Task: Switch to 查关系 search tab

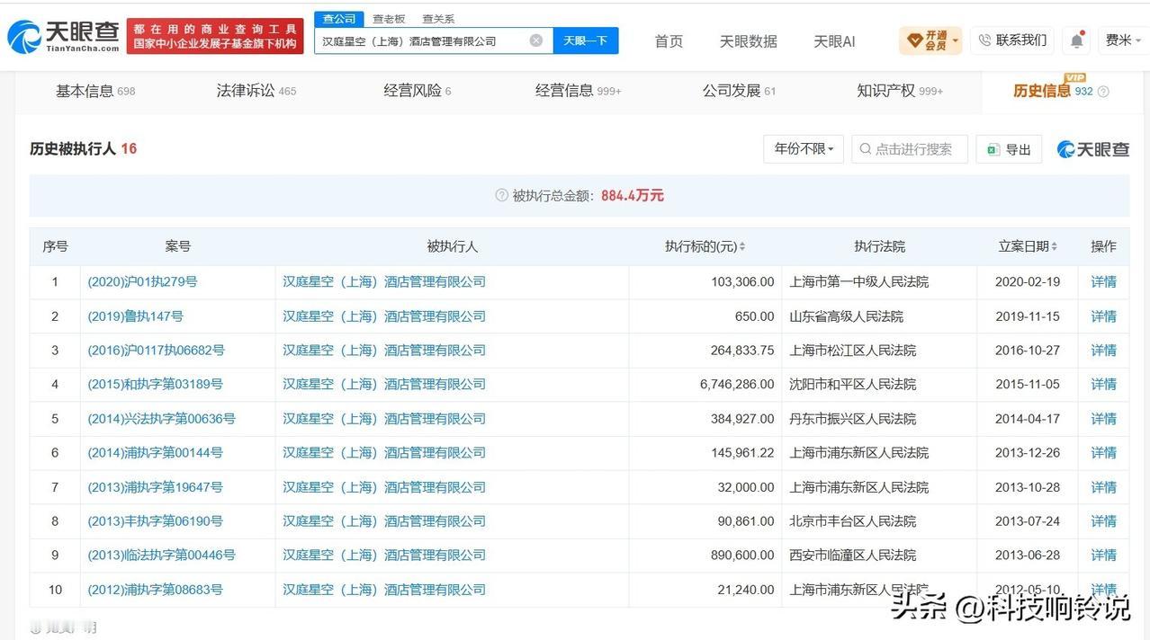Action: (438, 19)
